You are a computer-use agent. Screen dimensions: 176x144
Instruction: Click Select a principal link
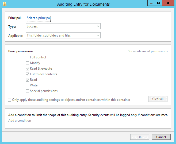click(39, 18)
